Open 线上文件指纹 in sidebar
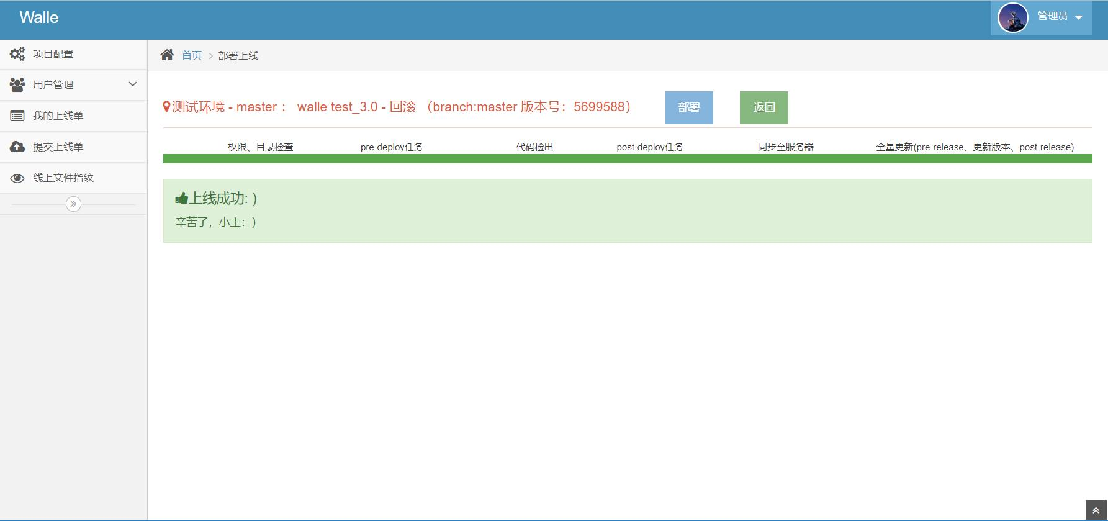1108x521 pixels. coord(73,178)
